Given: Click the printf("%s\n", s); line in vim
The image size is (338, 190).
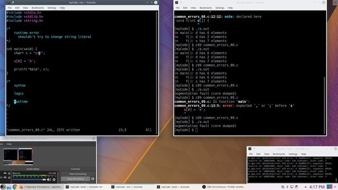Looking at the screenshot, I should tap(32, 69).
